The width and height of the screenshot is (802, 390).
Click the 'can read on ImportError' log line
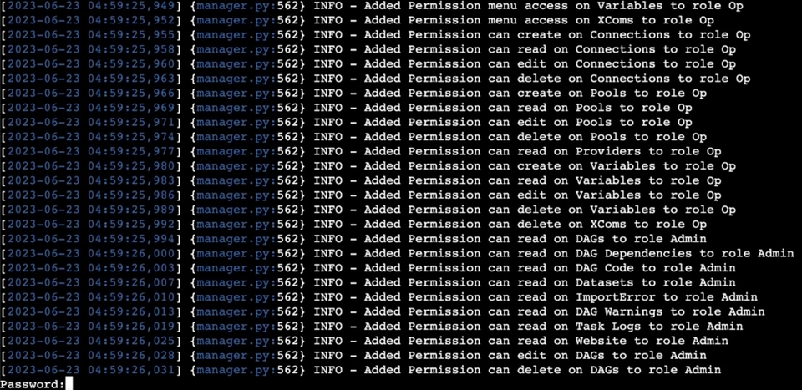tap(379, 297)
